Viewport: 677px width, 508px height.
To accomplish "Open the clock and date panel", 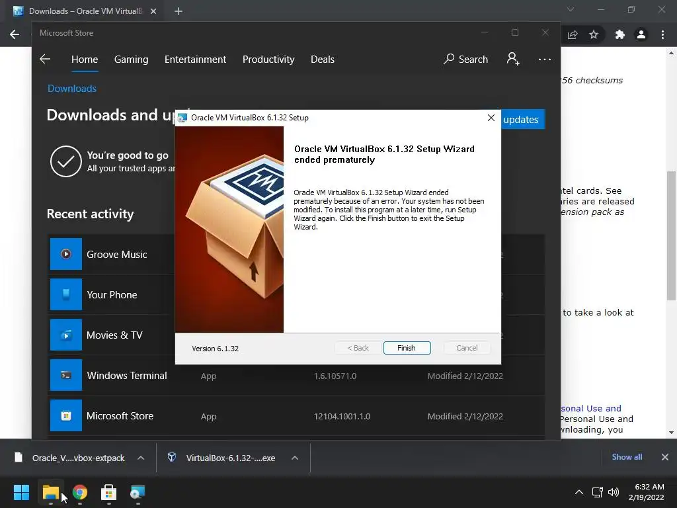I will click(x=647, y=492).
